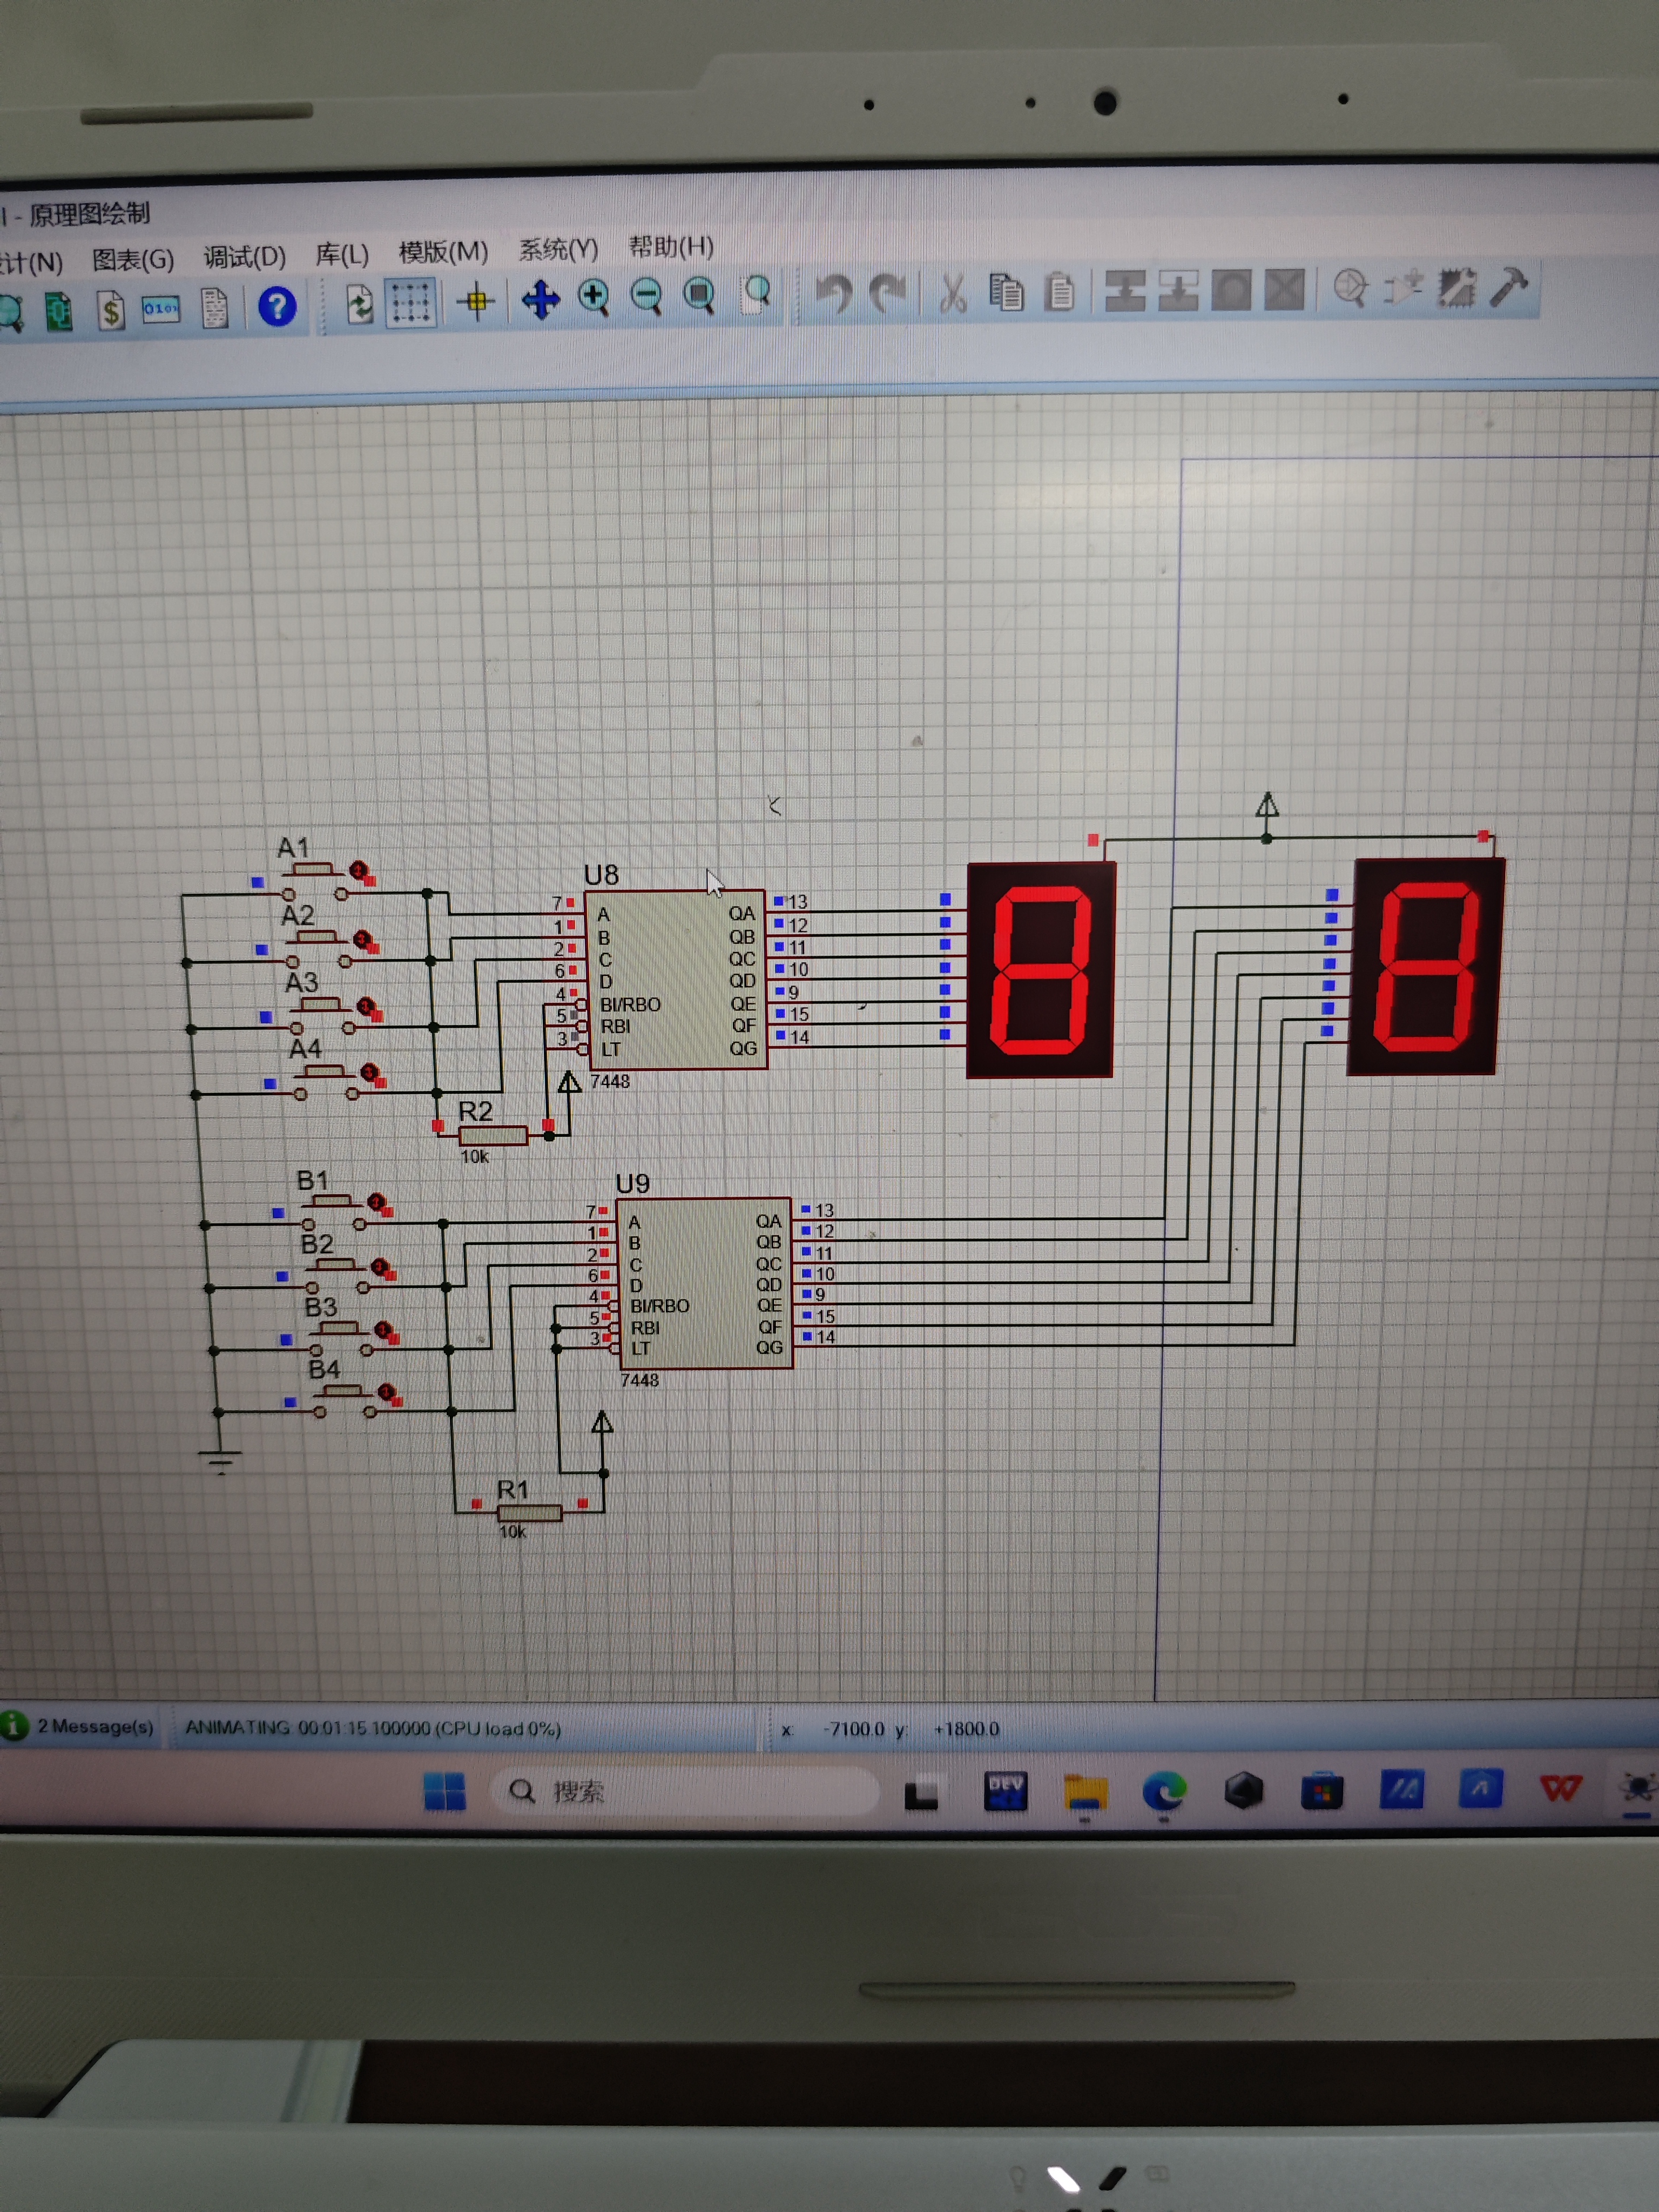Open the 库(L) library menu

point(342,255)
